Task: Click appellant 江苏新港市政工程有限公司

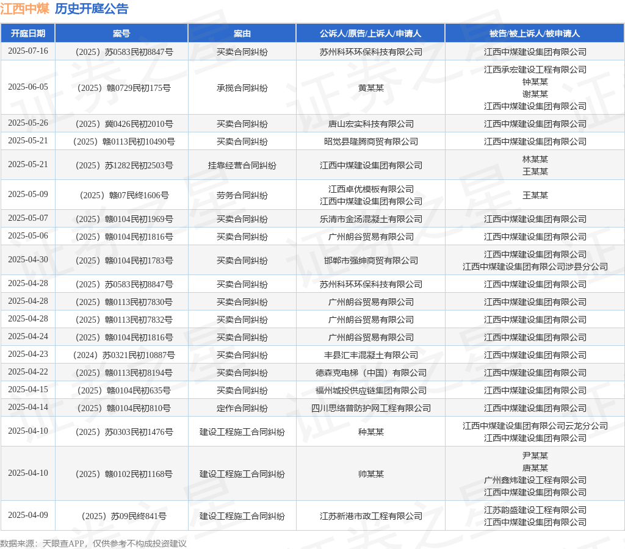Action: pos(370,516)
